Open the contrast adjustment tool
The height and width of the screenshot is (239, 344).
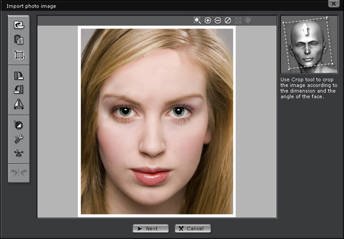pyautogui.click(x=19, y=125)
